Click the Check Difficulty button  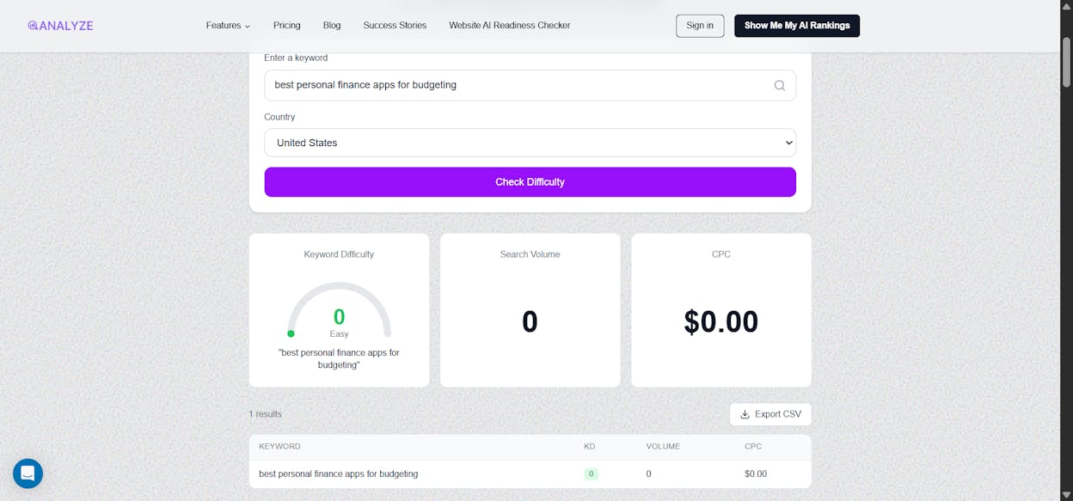click(530, 182)
